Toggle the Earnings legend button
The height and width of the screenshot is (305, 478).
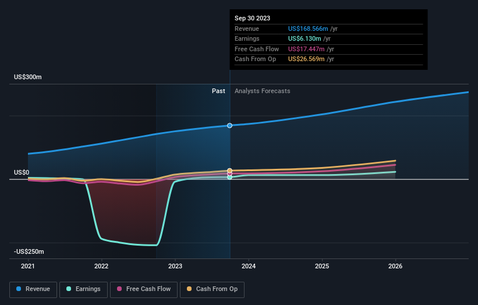[x=83, y=289]
